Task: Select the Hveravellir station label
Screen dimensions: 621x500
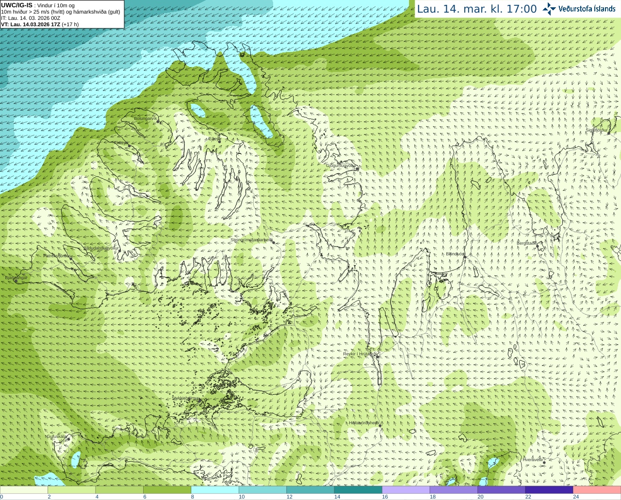Action: [533, 460]
